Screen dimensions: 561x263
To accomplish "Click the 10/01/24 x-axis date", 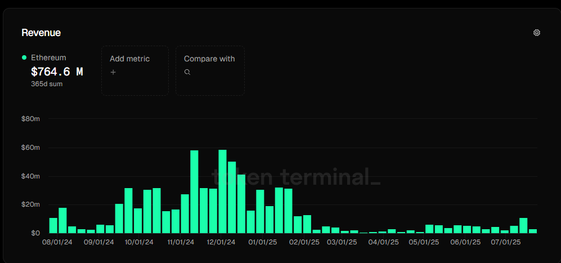I will point(139,242).
